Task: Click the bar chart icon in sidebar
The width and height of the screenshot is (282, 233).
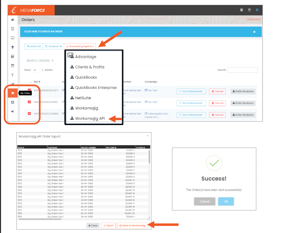Action: (13, 84)
